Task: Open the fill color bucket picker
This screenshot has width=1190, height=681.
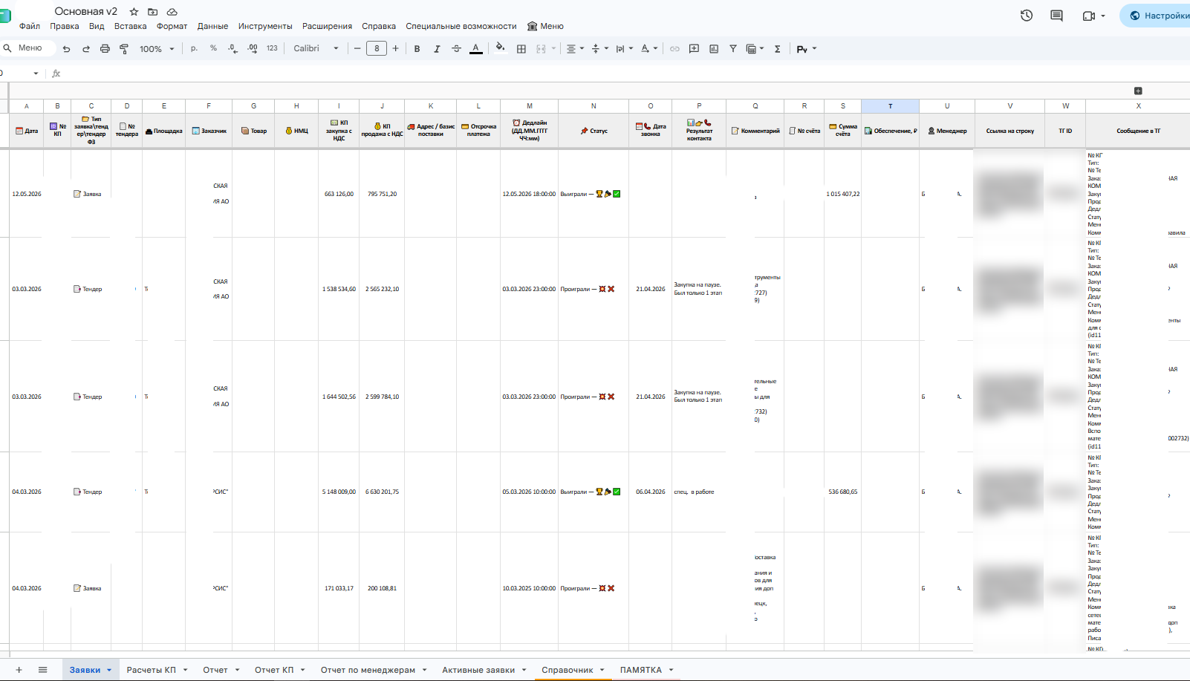Action: pos(501,48)
